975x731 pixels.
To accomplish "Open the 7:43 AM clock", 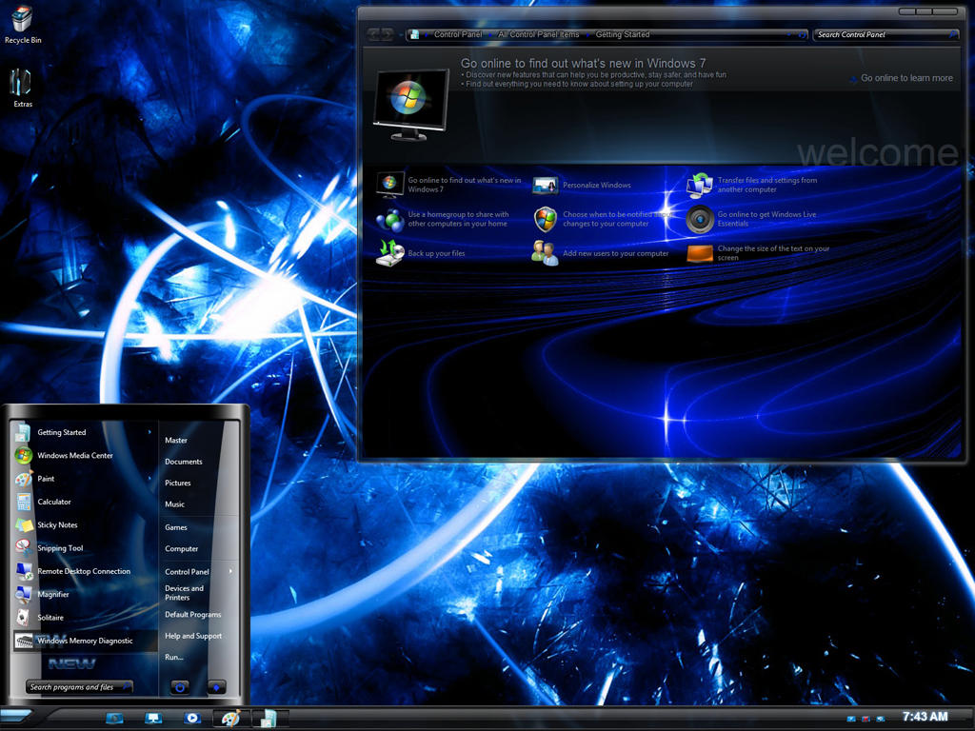I will [925, 717].
